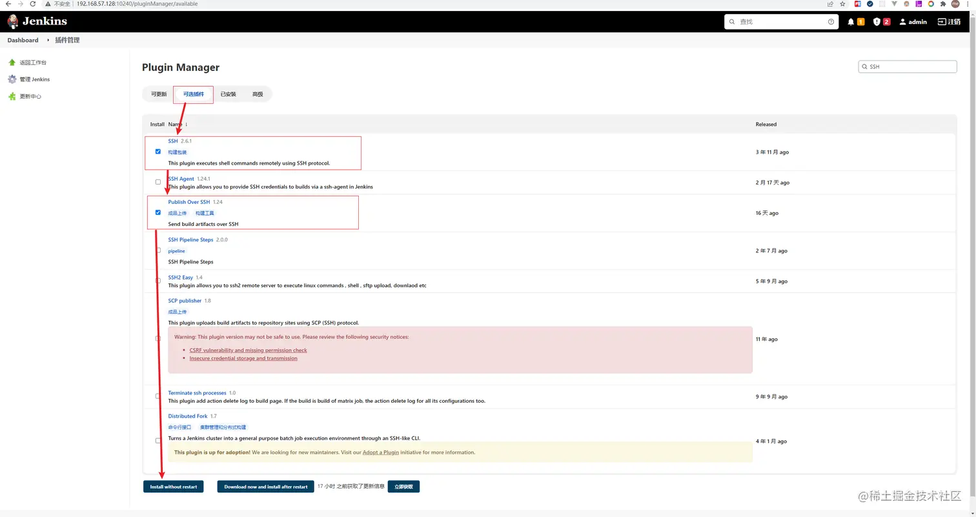Open the notifications bell icon
This screenshot has width=976, height=517.
click(851, 22)
